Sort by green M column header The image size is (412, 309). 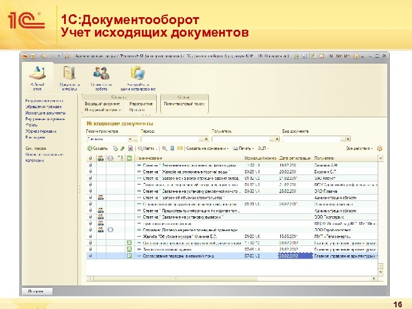[x=129, y=158]
